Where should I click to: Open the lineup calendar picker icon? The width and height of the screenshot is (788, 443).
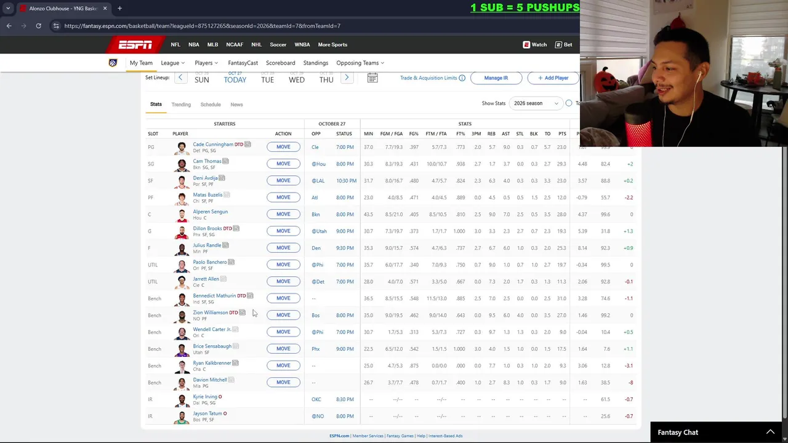372,78
